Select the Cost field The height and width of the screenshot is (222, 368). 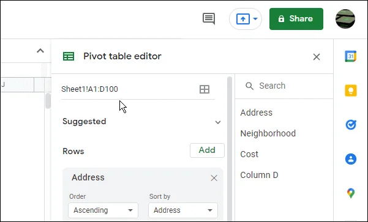249,154
